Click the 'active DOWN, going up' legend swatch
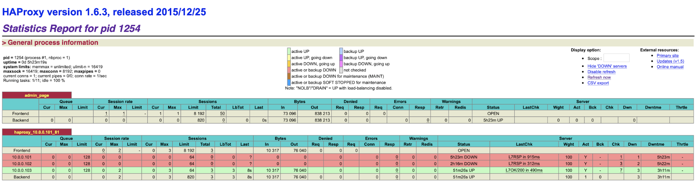The height and width of the screenshot is (186, 697). (289, 64)
